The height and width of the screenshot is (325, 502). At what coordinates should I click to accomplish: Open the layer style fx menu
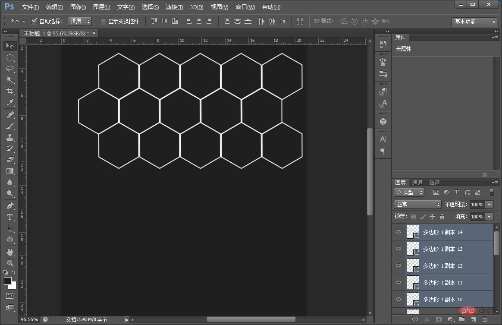click(x=427, y=319)
